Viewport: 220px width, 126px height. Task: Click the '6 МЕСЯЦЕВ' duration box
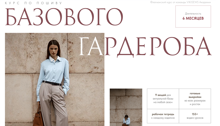pyautogui.click(x=193, y=17)
